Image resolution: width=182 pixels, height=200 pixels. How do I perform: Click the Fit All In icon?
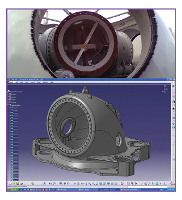point(78,183)
